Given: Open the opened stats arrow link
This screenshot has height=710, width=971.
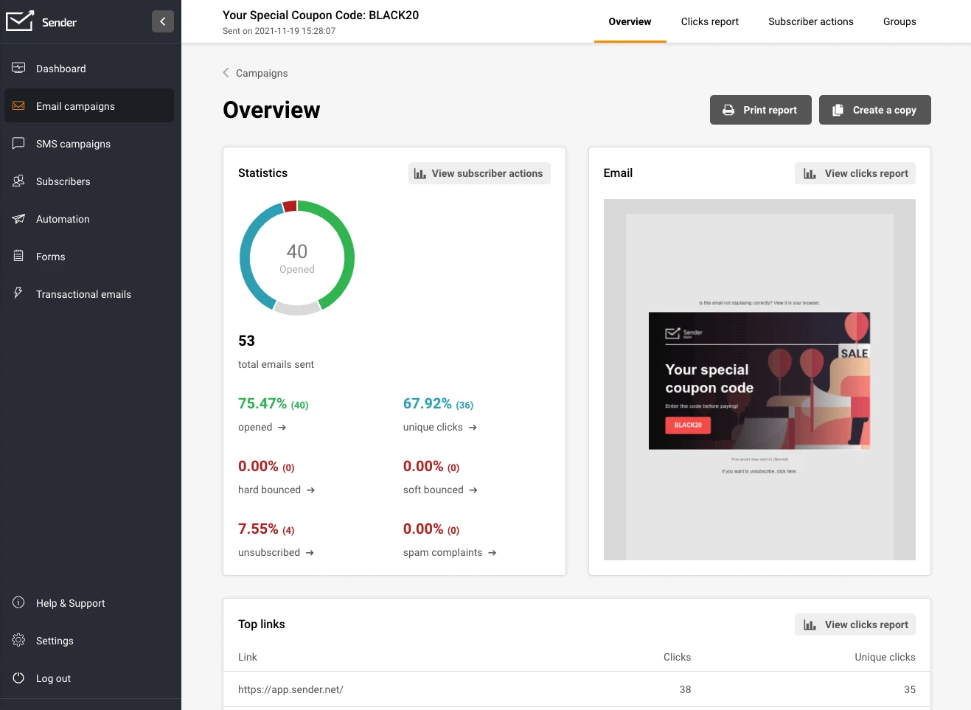Looking at the screenshot, I should 282,428.
